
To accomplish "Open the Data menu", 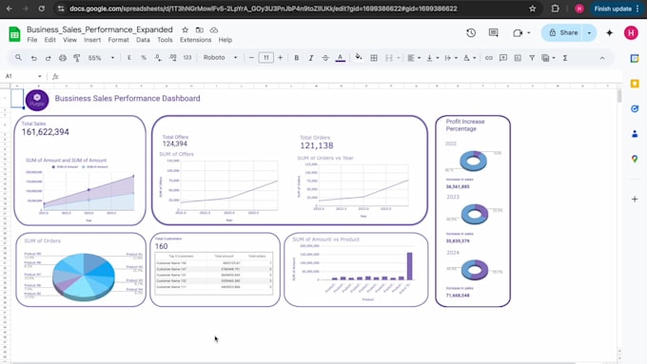I will [143, 40].
